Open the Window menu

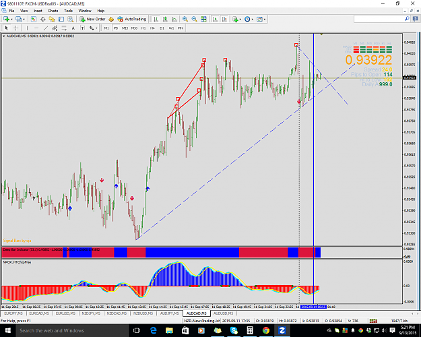pyautogui.click(x=85, y=11)
